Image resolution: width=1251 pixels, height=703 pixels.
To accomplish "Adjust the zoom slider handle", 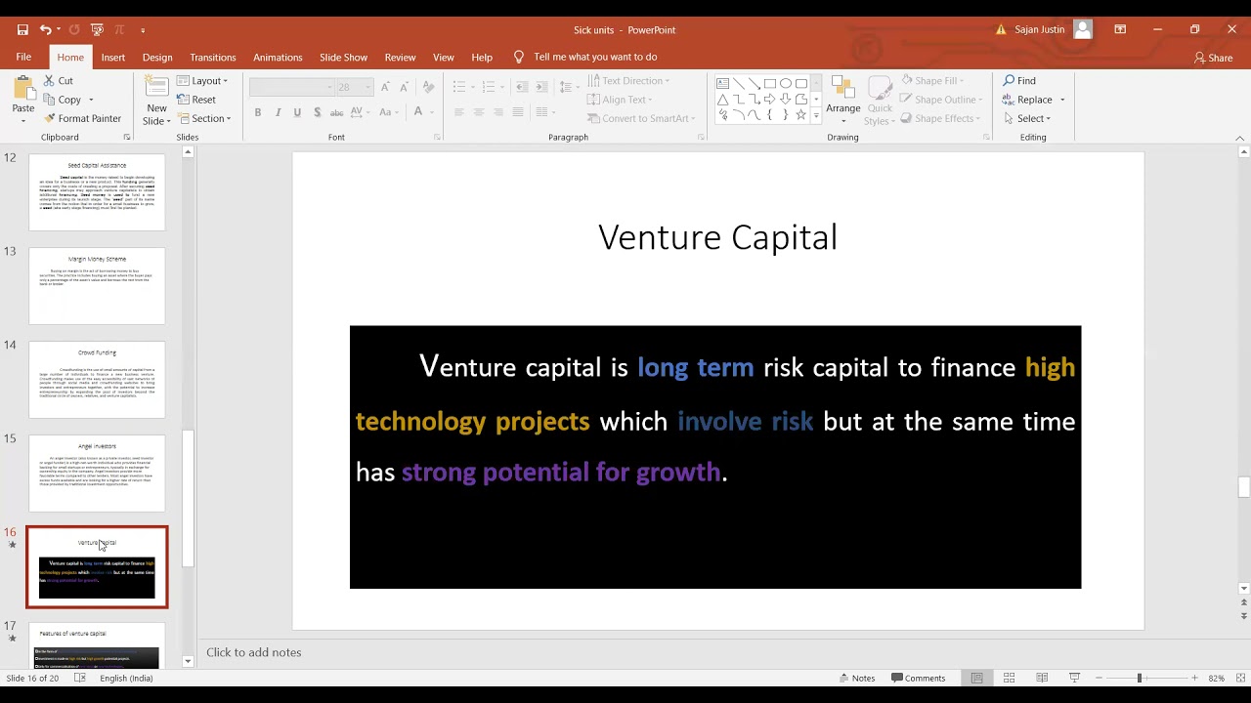I will [1139, 678].
